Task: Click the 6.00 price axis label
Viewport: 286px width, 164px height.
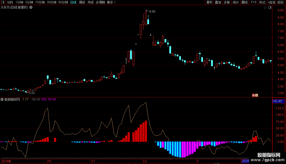Action: tap(280, 52)
